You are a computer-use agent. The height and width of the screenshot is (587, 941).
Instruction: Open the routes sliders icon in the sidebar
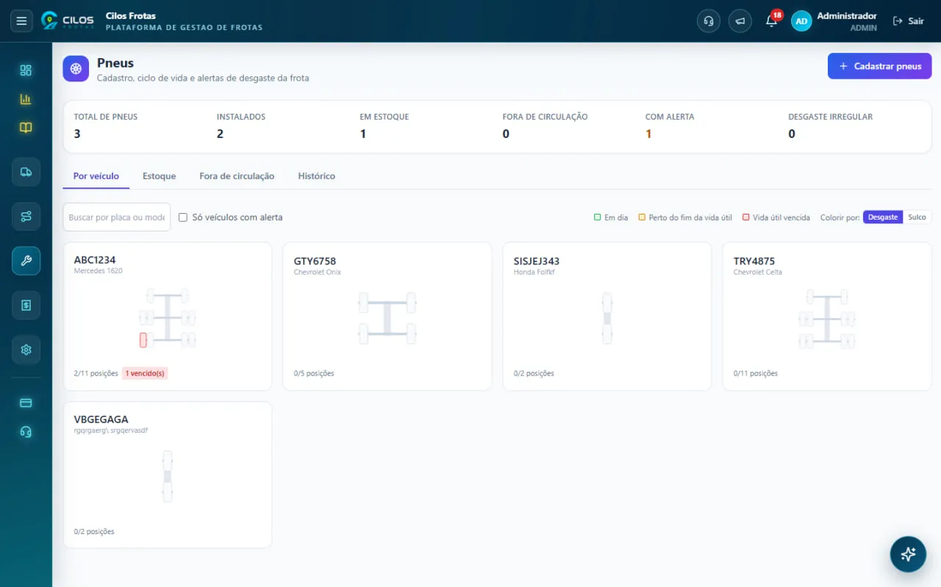(26, 216)
